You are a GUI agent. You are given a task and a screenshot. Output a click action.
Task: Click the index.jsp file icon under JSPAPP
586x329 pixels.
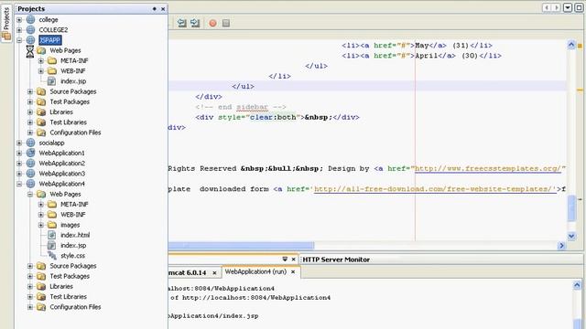pos(51,81)
